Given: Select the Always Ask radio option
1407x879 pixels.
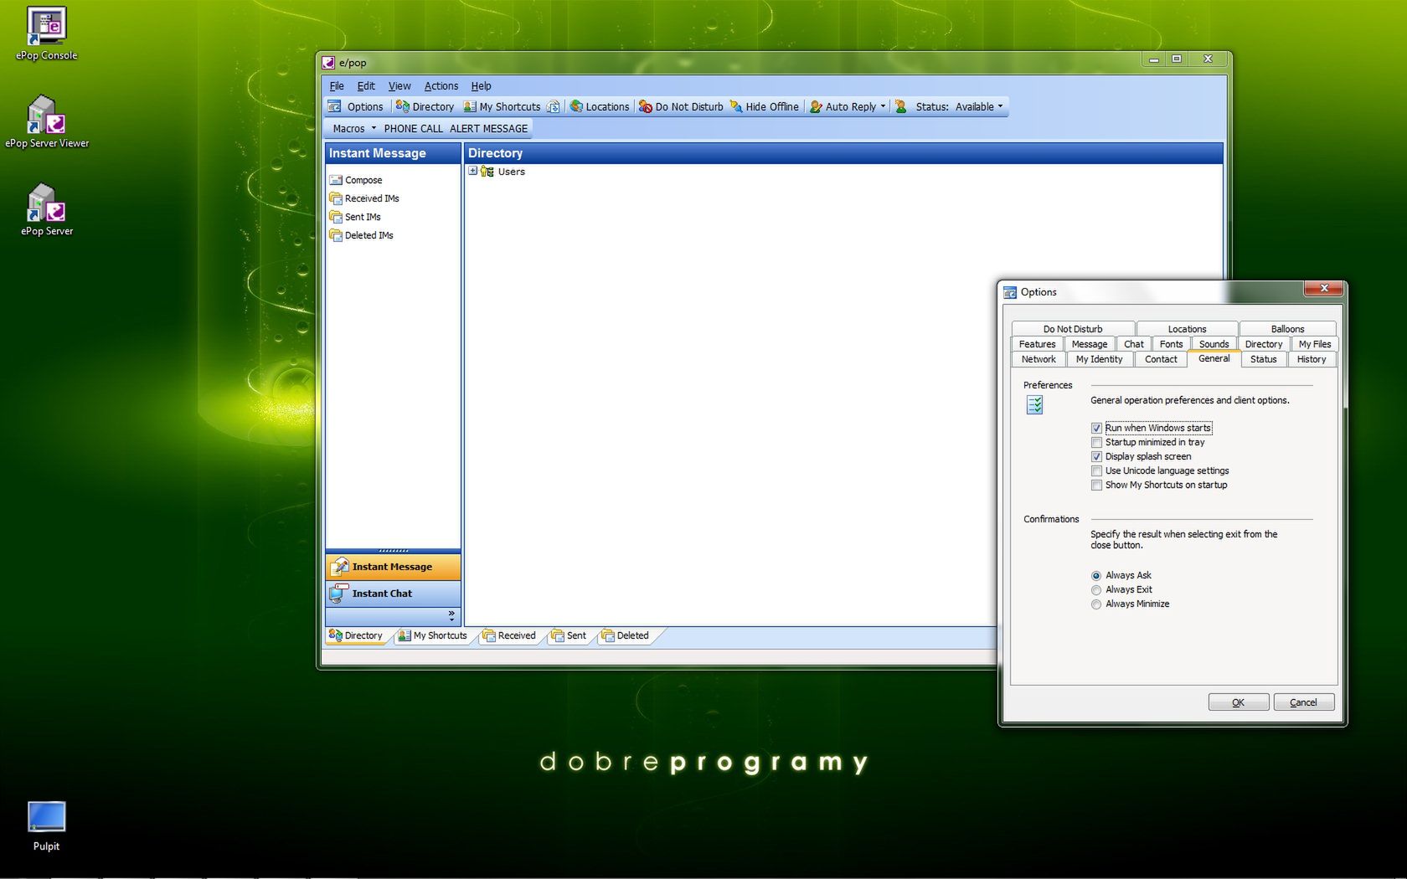Looking at the screenshot, I should pos(1096,576).
